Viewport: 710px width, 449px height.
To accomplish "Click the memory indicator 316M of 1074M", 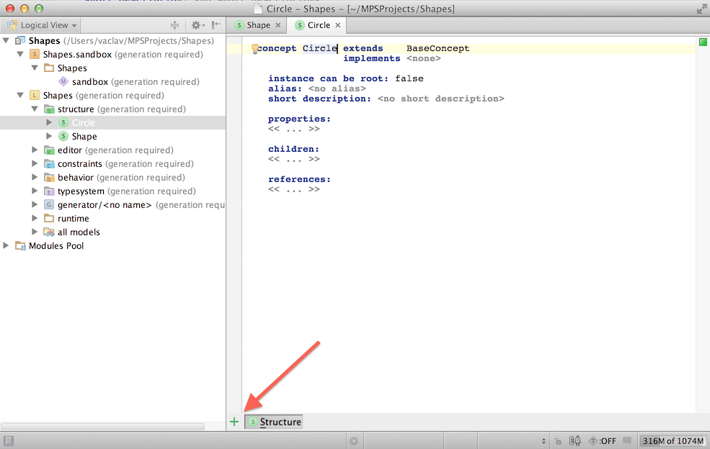I will 673,441.
